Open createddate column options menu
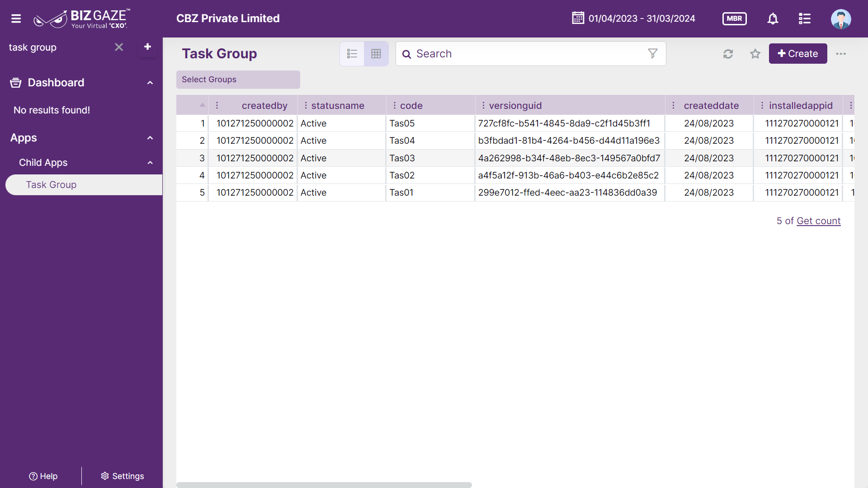Screen dimensions: 868x488 [674, 105]
